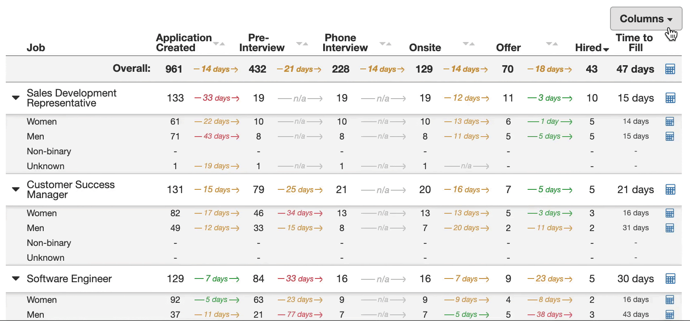Screen dimensions: 690x321
Task: Open the Columns dropdown
Action: pyautogui.click(x=646, y=19)
